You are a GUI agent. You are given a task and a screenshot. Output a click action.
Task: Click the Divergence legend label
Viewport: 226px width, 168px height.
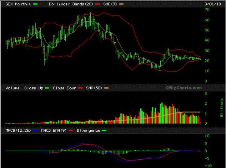click(x=88, y=130)
